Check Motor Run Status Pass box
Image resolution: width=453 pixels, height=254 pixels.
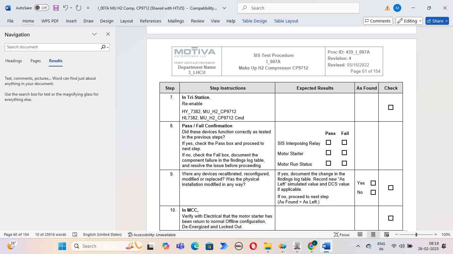328,163
